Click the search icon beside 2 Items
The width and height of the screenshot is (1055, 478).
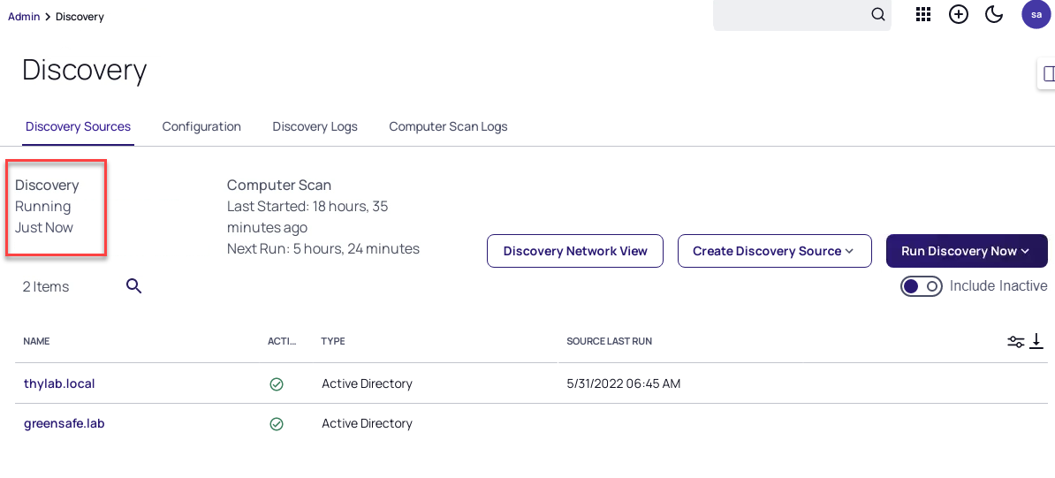pyautogui.click(x=133, y=286)
